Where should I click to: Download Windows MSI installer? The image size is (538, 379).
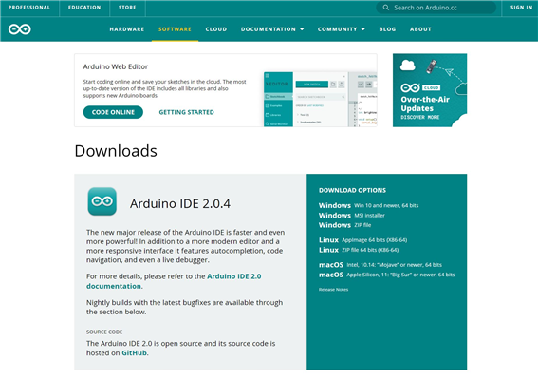352,216
